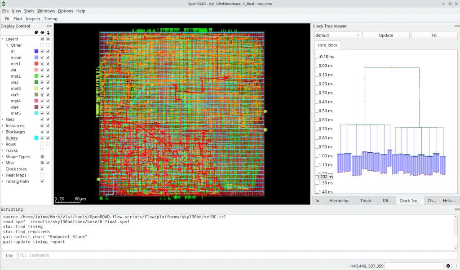The width and height of the screenshot is (460, 270).
Task: Click the clear icon in the status bar
Action: click(x=448, y=266)
